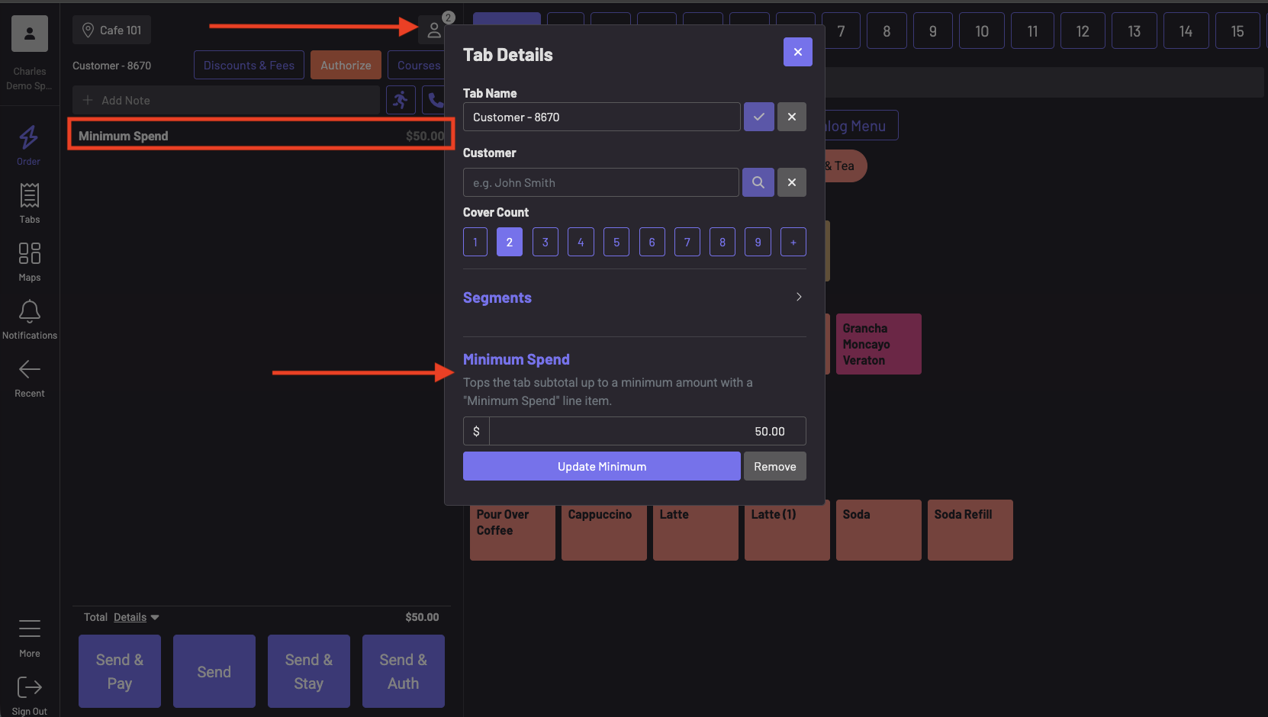This screenshot has width=1268, height=717.
Task: Click the Tab Name input field
Action: click(x=601, y=117)
